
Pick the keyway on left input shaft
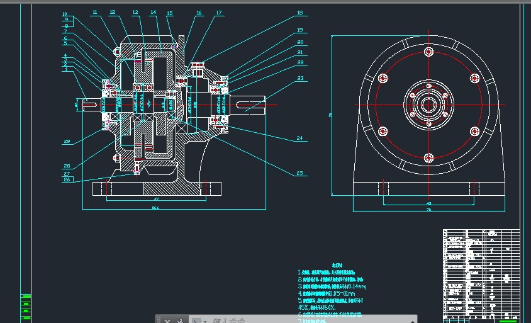click(x=90, y=105)
